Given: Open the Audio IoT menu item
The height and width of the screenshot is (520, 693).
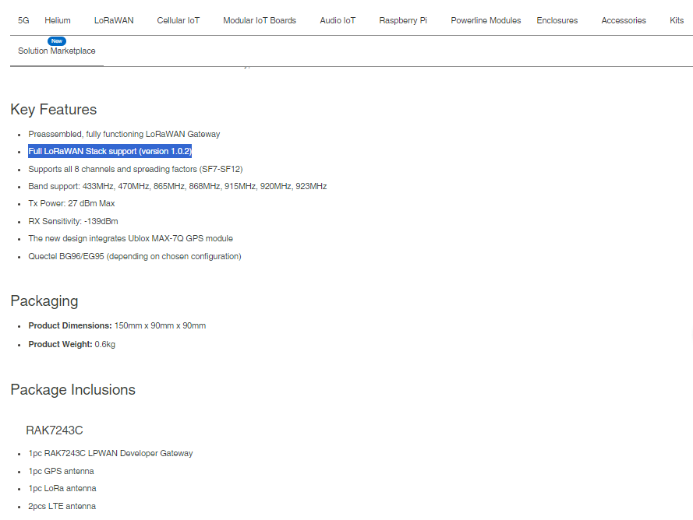Looking at the screenshot, I should pos(338,20).
